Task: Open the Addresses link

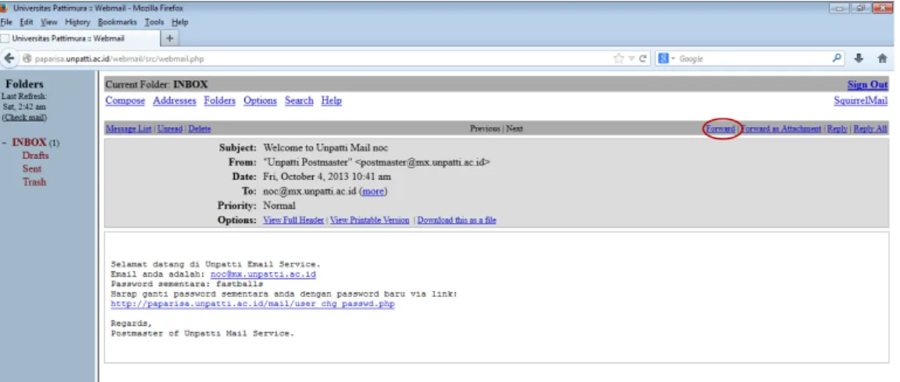Action: click(175, 101)
